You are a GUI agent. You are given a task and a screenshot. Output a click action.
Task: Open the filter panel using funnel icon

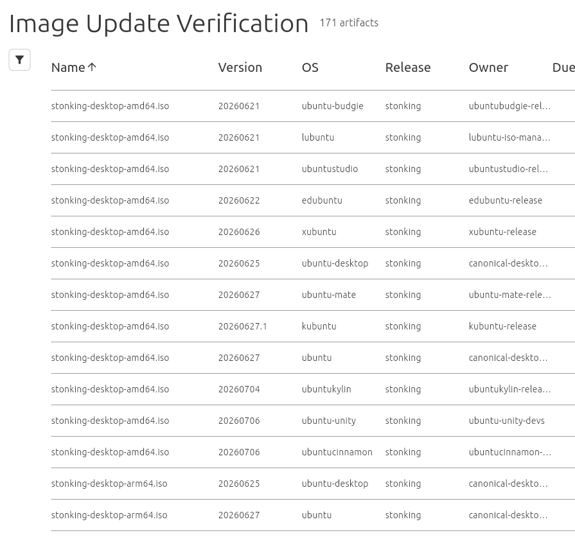point(19,60)
